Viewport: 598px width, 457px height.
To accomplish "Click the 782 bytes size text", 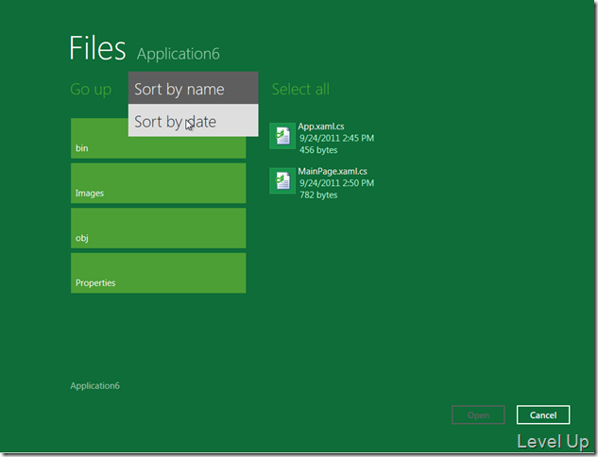I will click(318, 195).
